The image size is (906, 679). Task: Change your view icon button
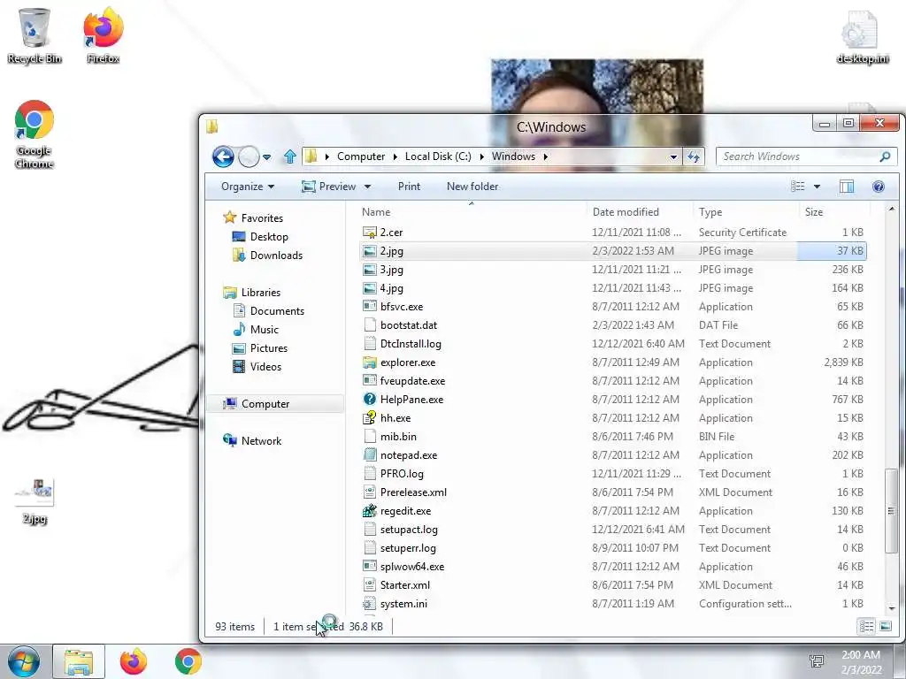798,186
